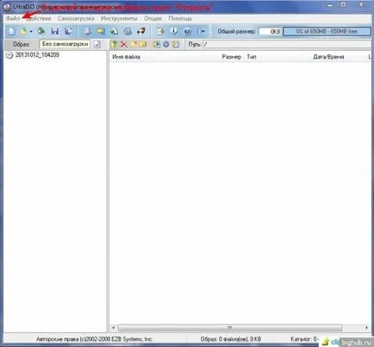
Task: Click the Burn CD image icon
Action: [x=128, y=31]
